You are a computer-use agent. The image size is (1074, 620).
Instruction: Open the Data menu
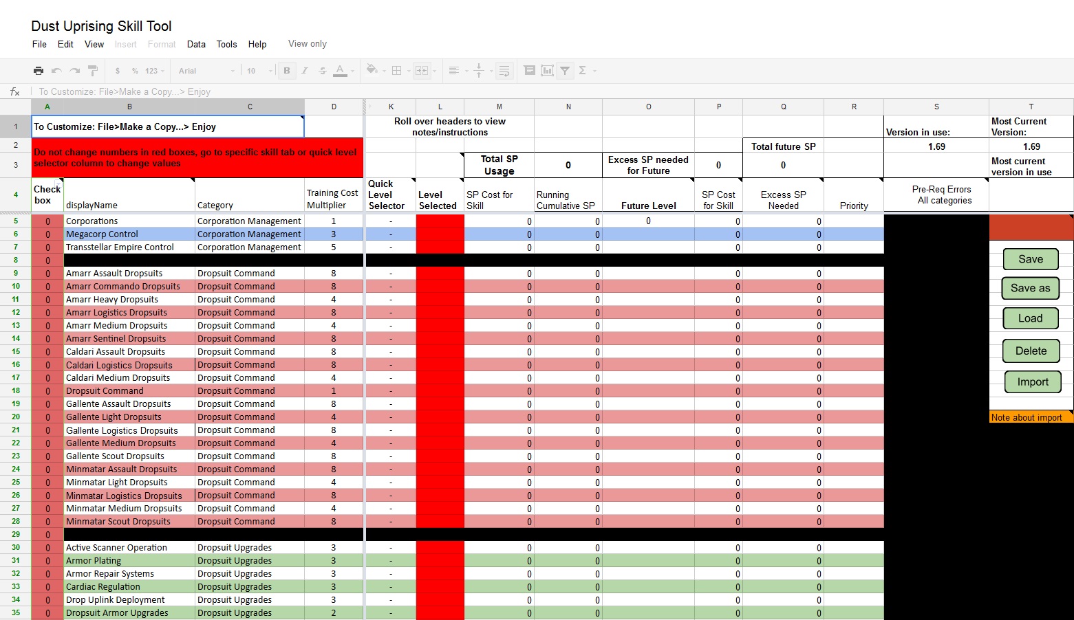(196, 44)
